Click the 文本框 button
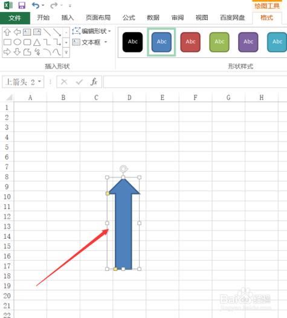The image size is (287, 318). (x=86, y=42)
